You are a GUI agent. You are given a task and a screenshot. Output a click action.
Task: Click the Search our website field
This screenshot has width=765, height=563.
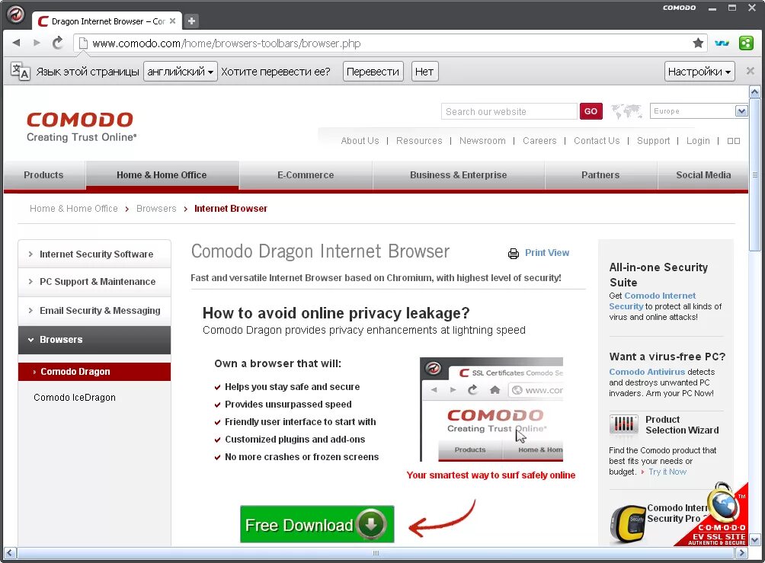509,111
